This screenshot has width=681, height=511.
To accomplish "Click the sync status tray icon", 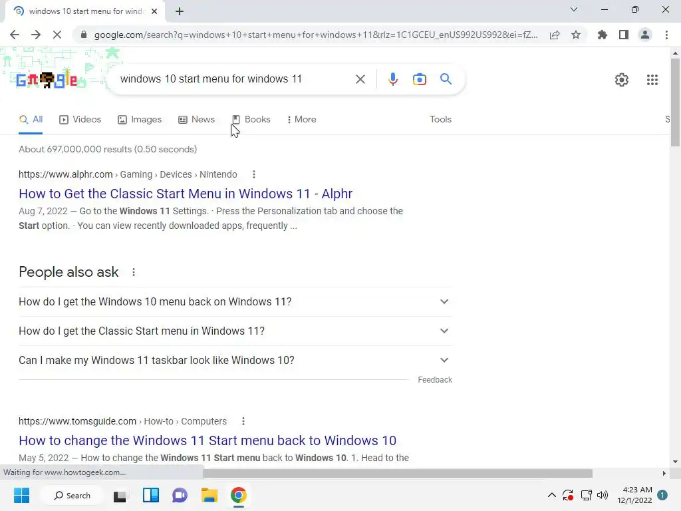I will coord(568,495).
